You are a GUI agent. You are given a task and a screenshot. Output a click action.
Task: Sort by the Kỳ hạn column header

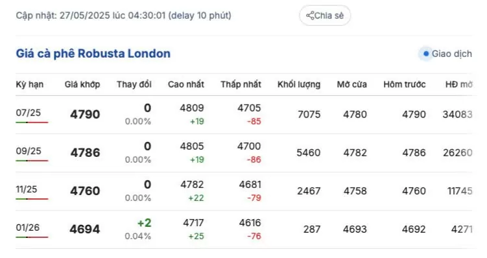pos(30,84)
